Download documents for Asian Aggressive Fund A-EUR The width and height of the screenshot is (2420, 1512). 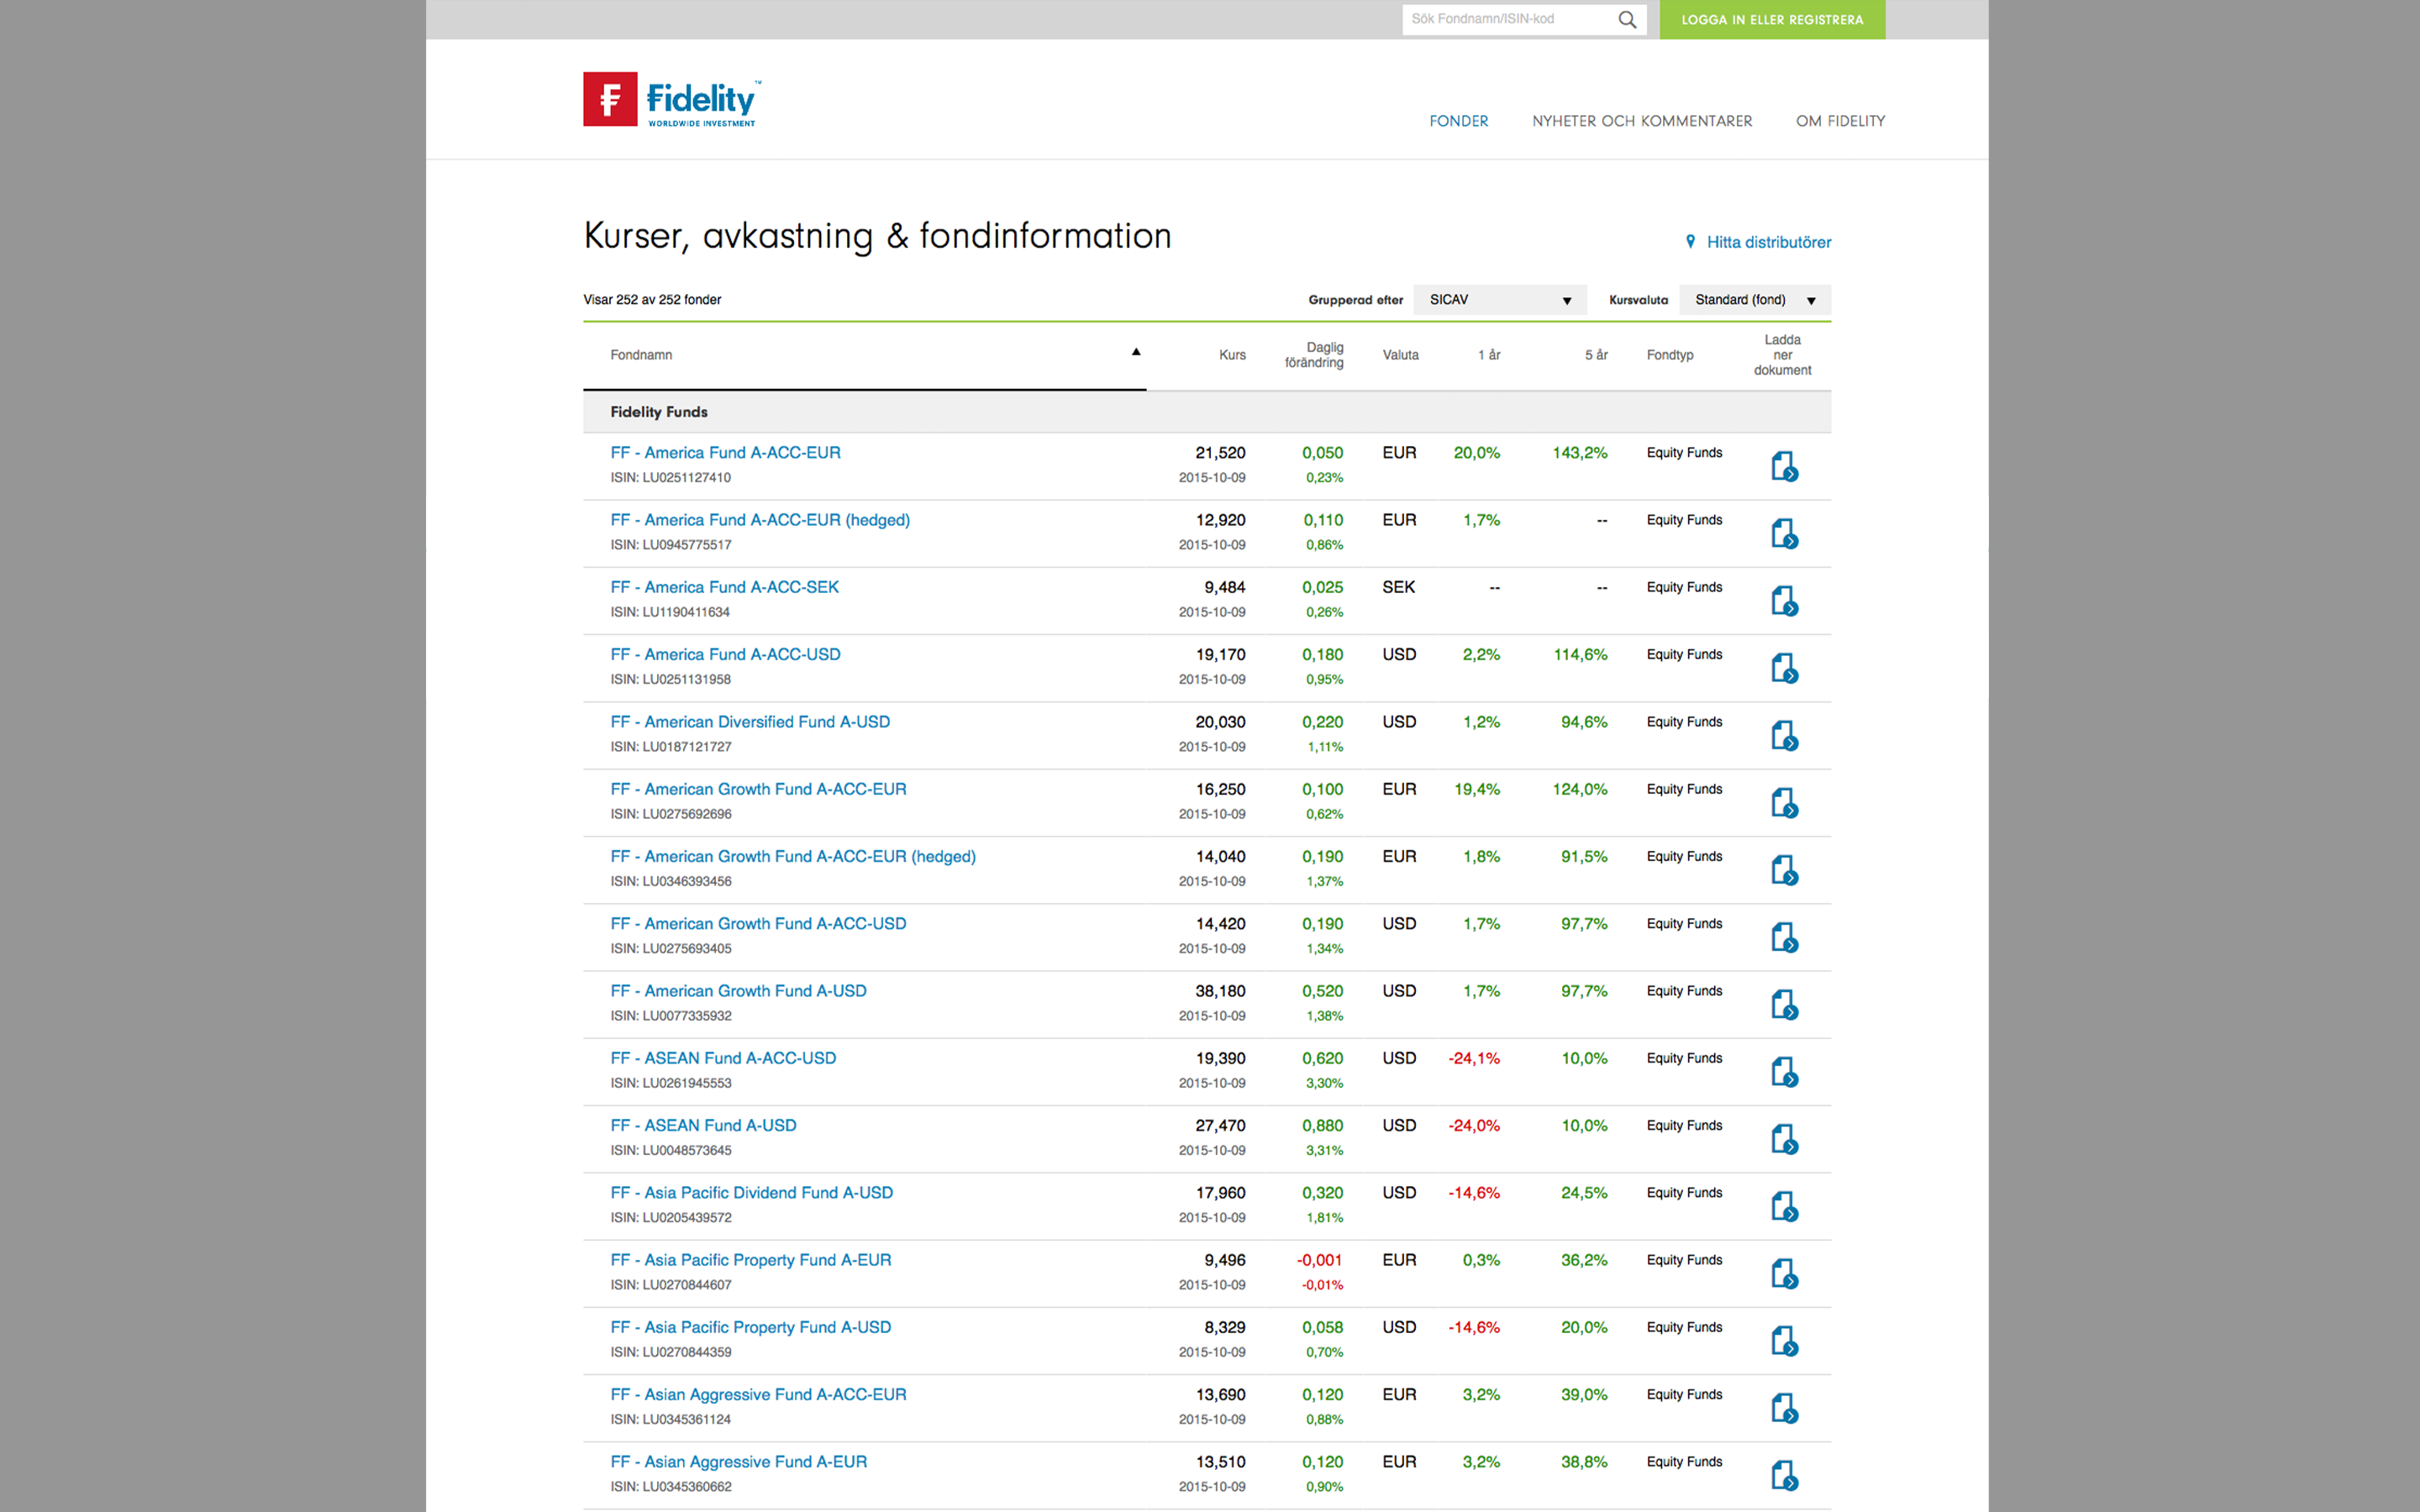(1784, 1474)
